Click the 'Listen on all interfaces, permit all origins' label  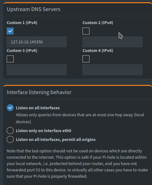tap(56, 140)
